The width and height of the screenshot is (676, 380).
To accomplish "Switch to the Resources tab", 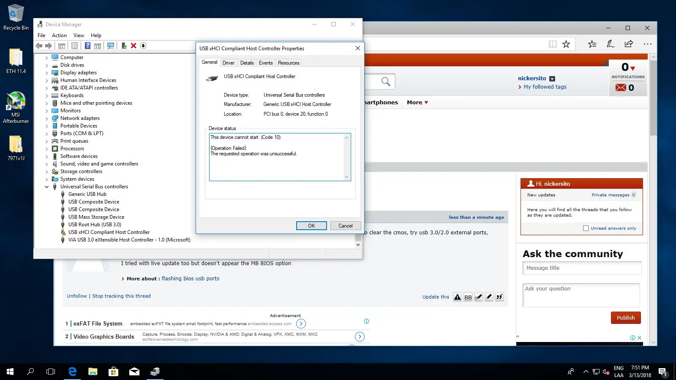I will point(289,63).
